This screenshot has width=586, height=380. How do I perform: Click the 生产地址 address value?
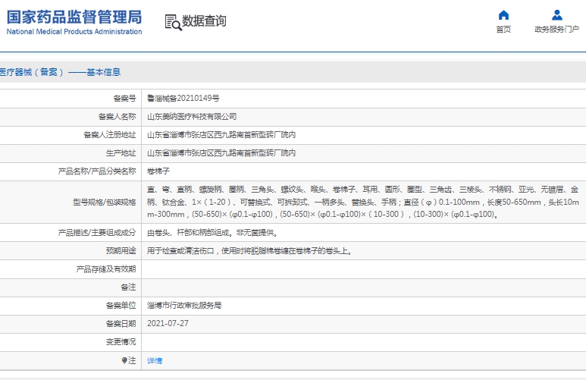click(x=221, y=153)
